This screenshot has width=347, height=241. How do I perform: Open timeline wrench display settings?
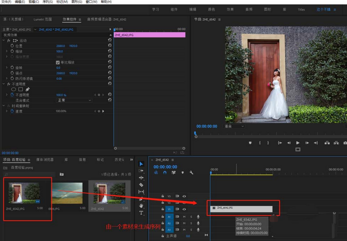(x=191, y=173)
